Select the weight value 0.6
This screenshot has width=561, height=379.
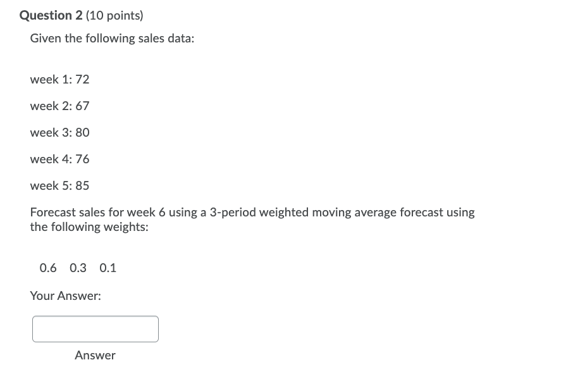click(48, 268)
